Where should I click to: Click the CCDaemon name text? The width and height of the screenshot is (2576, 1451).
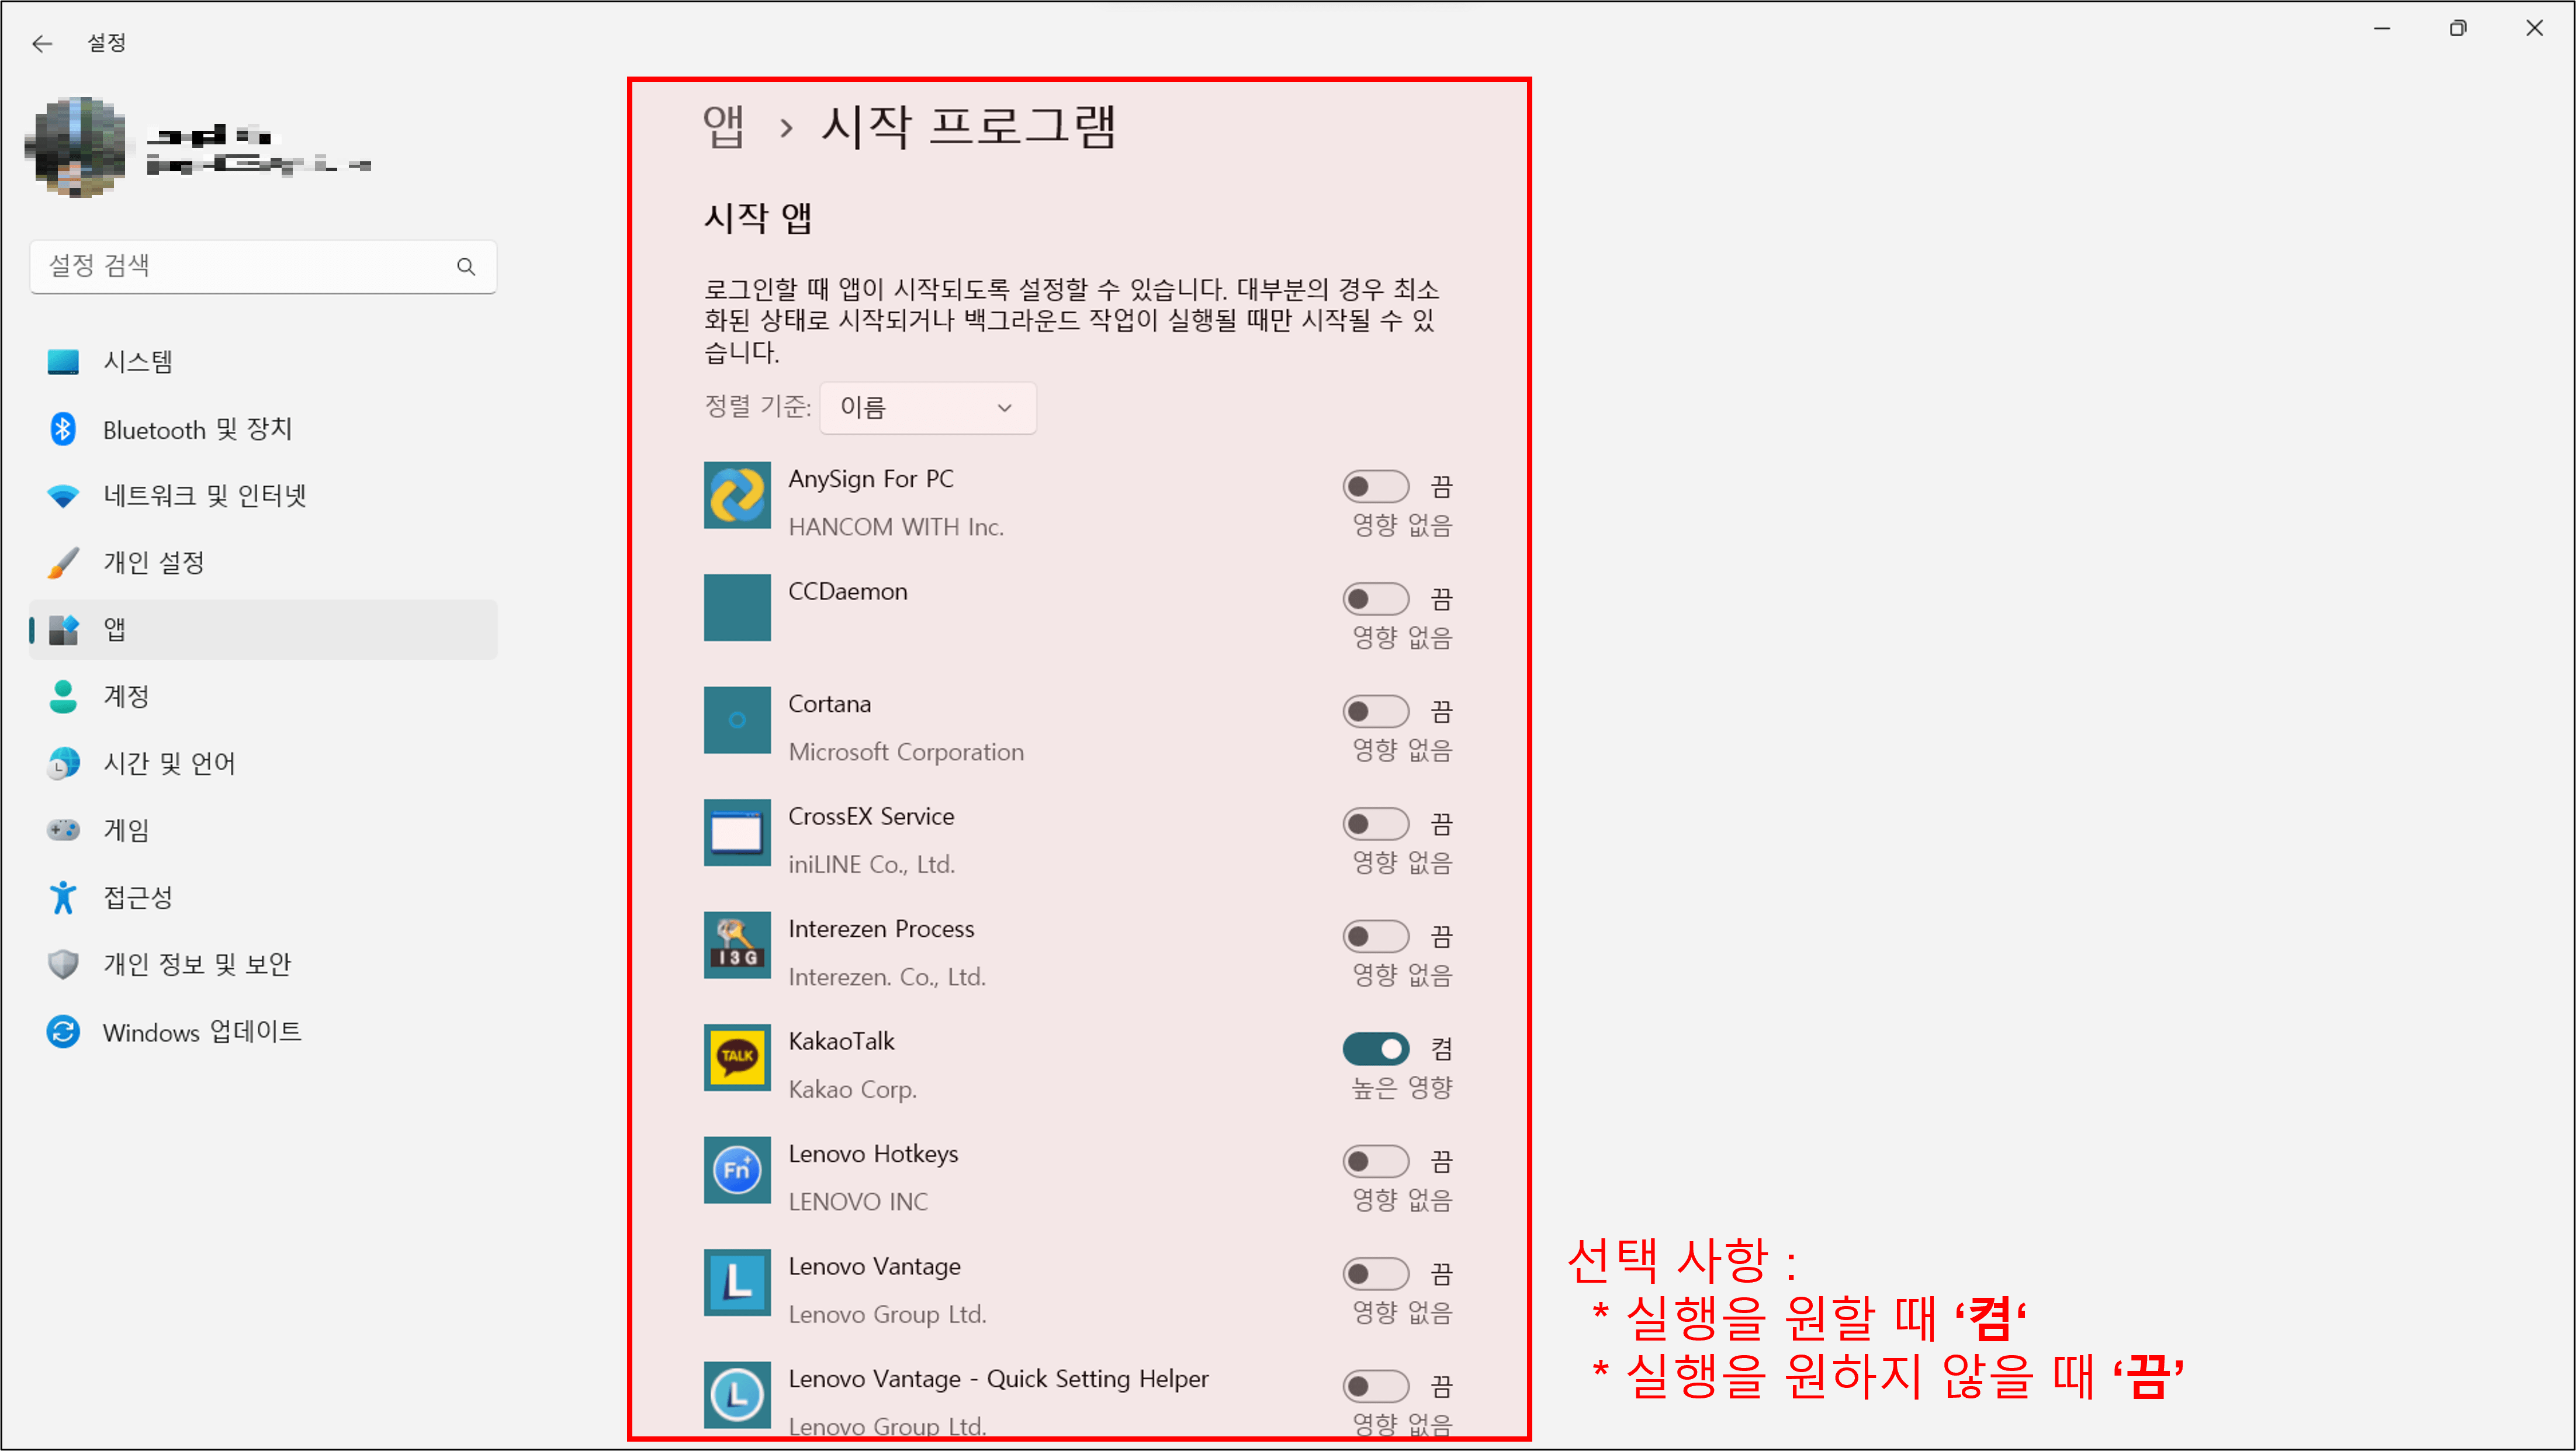[x=848, y=592]
